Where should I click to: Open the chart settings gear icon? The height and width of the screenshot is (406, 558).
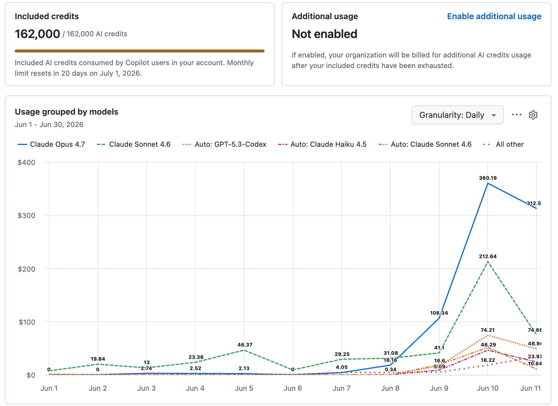click(x=533, y=115)
